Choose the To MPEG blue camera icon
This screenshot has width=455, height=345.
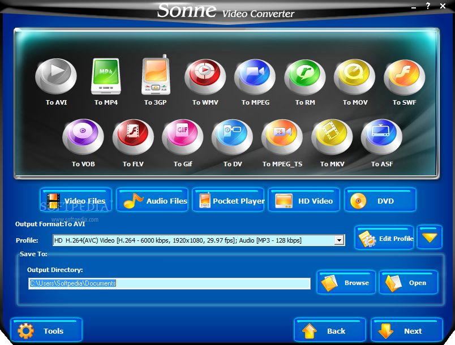click(x=255, y=76)
